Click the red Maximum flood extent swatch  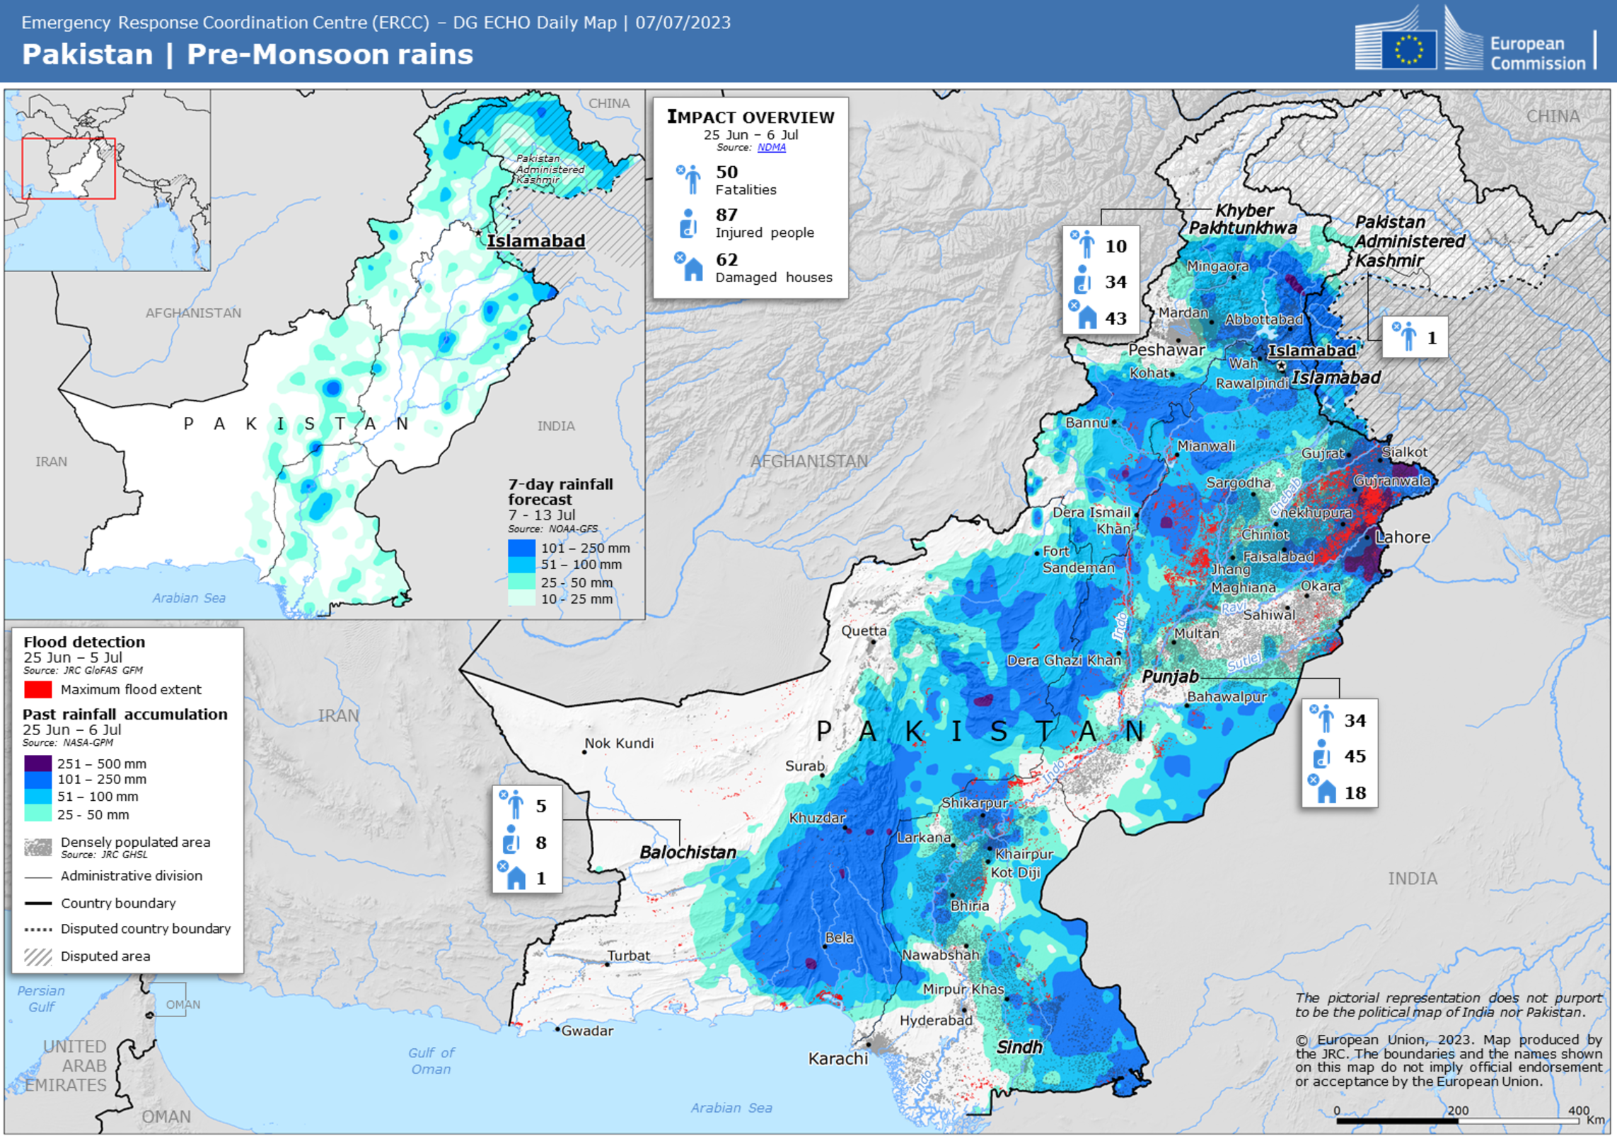(37, 688)
